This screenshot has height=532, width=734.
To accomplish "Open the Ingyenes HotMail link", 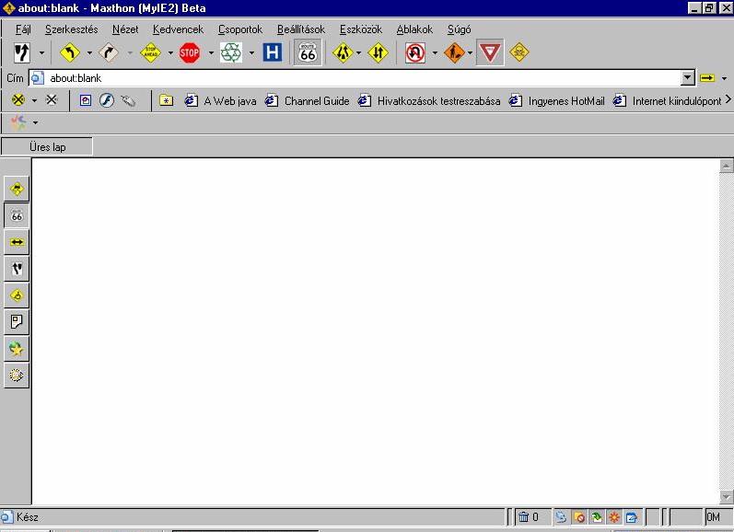I will tap(556, 100).
